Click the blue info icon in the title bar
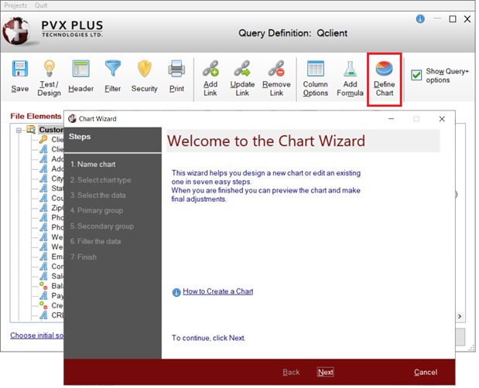The image size is (479, 388). click(x=420, y=19)
